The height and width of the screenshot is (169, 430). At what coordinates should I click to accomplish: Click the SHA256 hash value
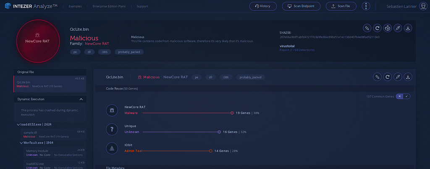click(329, 37)
